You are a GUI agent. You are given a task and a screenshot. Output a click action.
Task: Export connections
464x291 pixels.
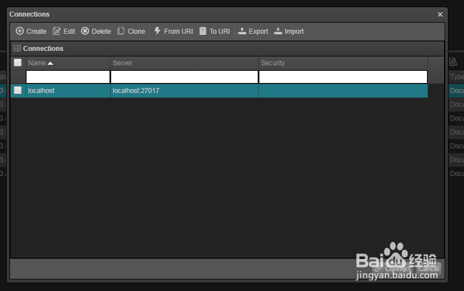pos(253,32)
